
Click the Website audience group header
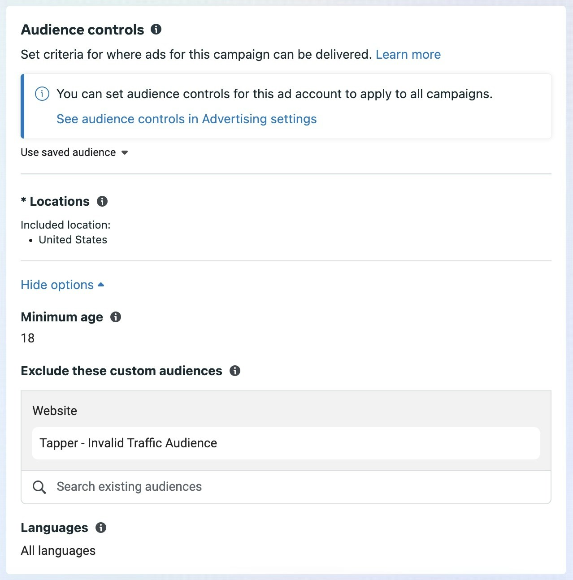[x=54, y=411]
